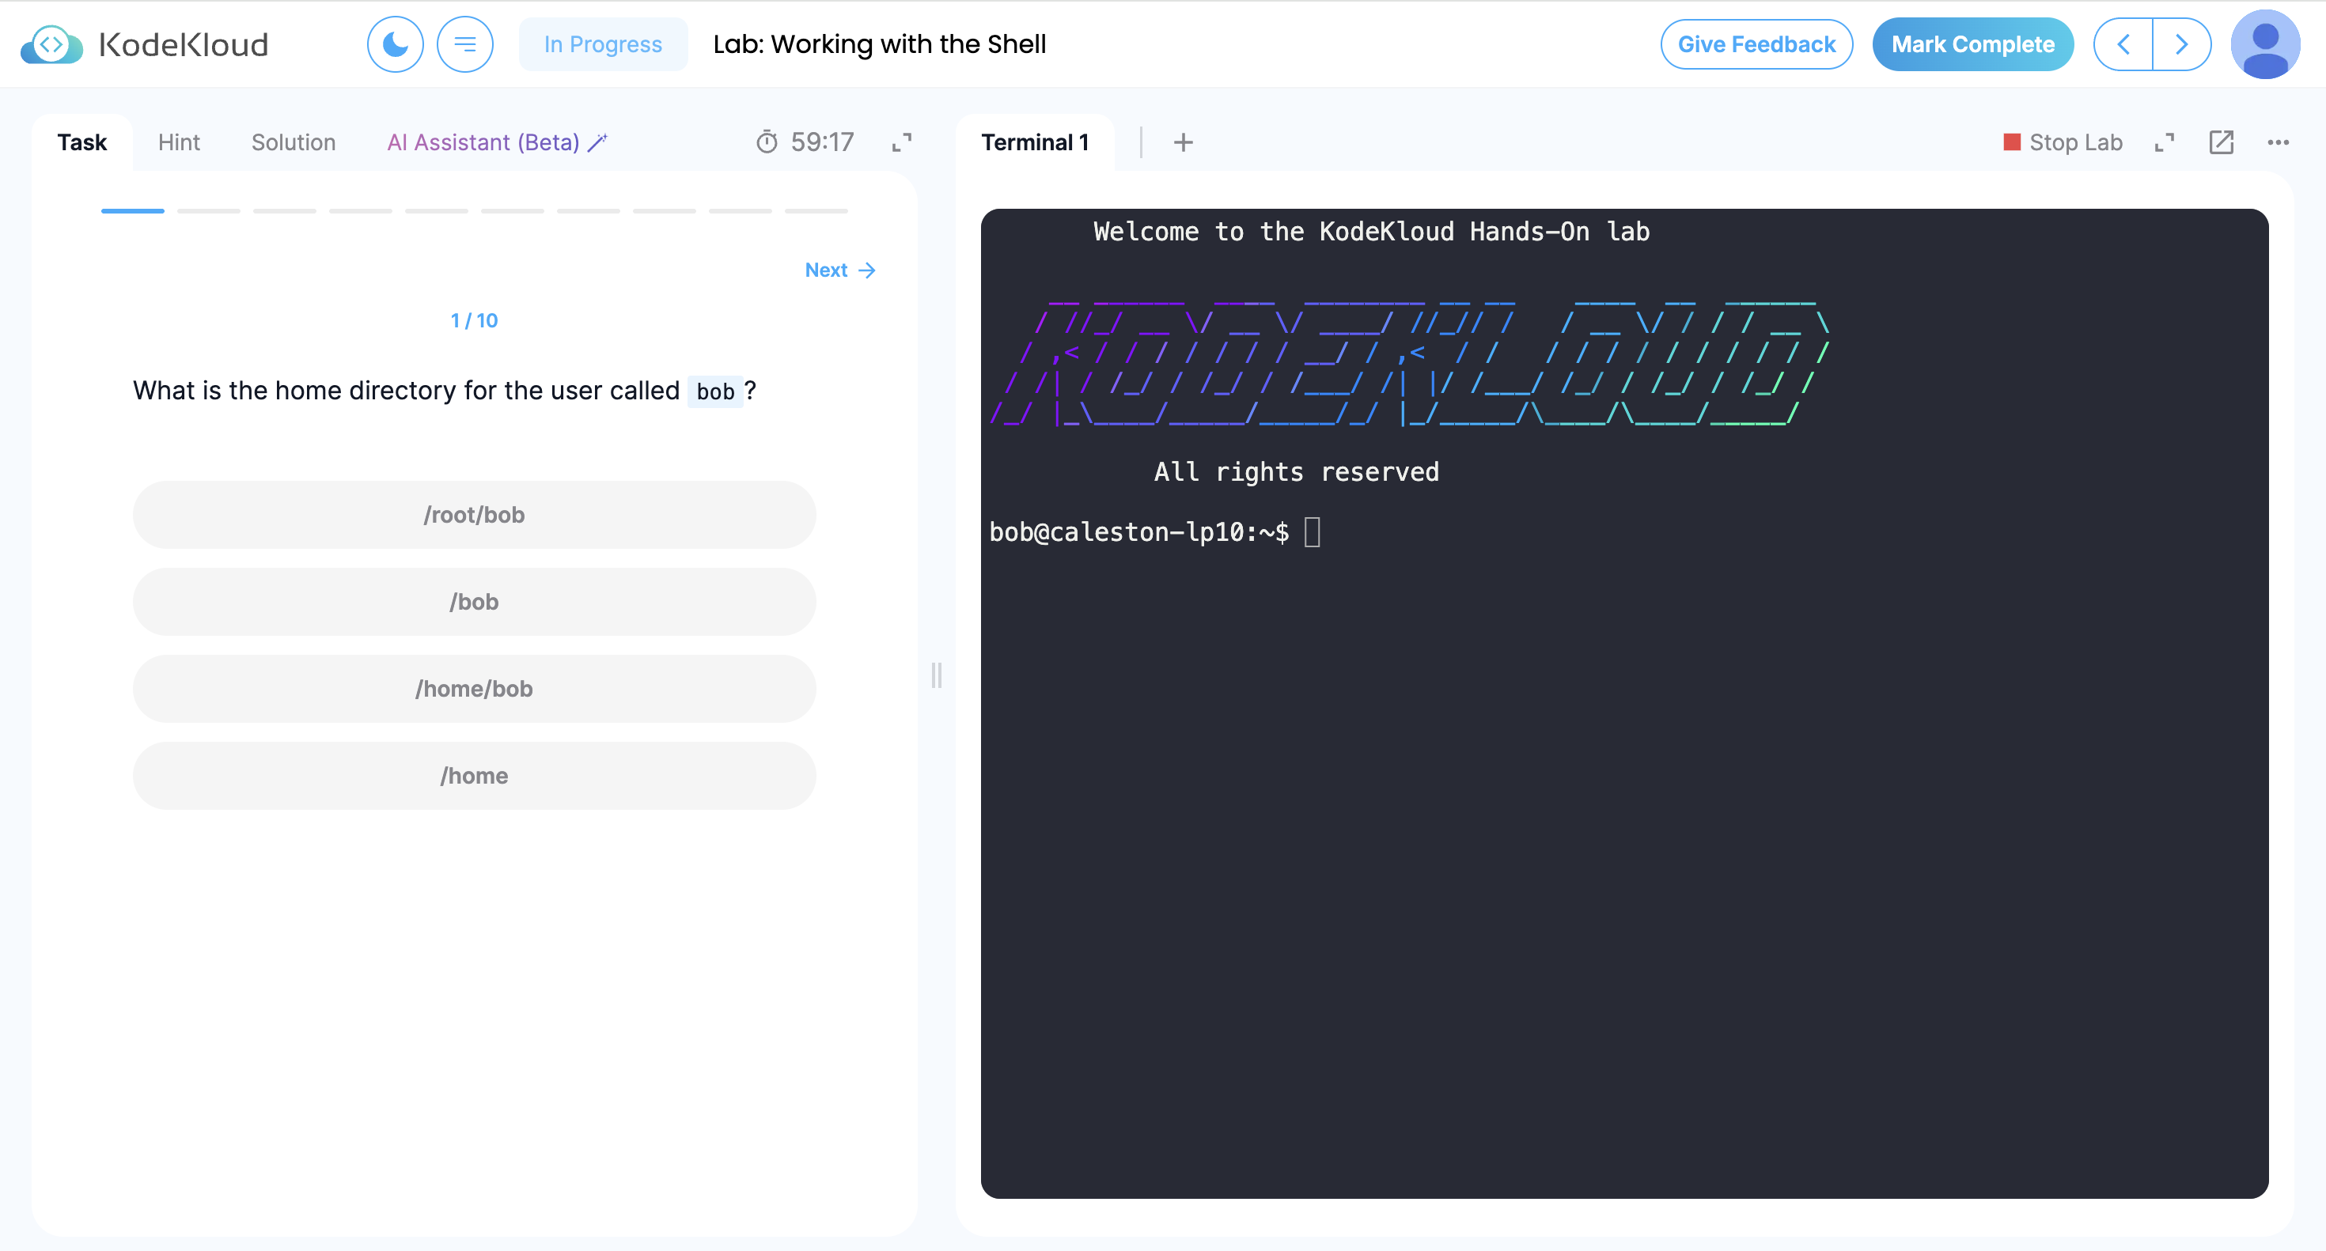Viewport: 2326px width, 1251px height.
Task: Click the user profile avatar
Action: pos(2264,44)
